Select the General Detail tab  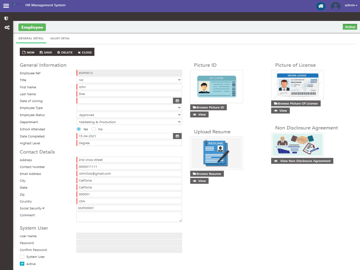tap(31, 38)
